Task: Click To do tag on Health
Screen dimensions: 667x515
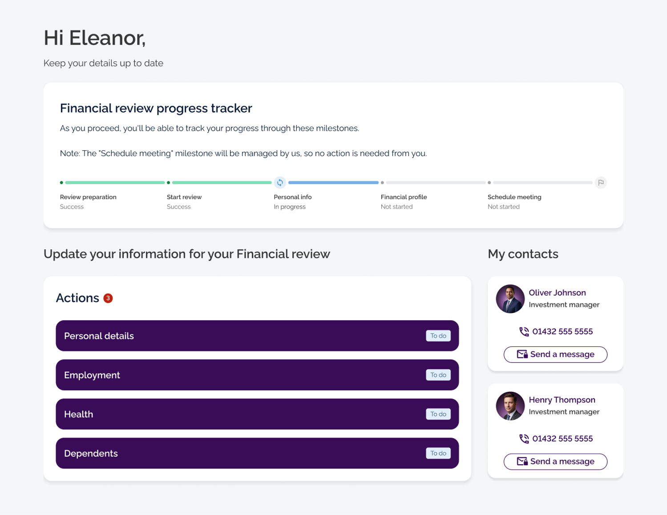Action: [x=438, y=414]
